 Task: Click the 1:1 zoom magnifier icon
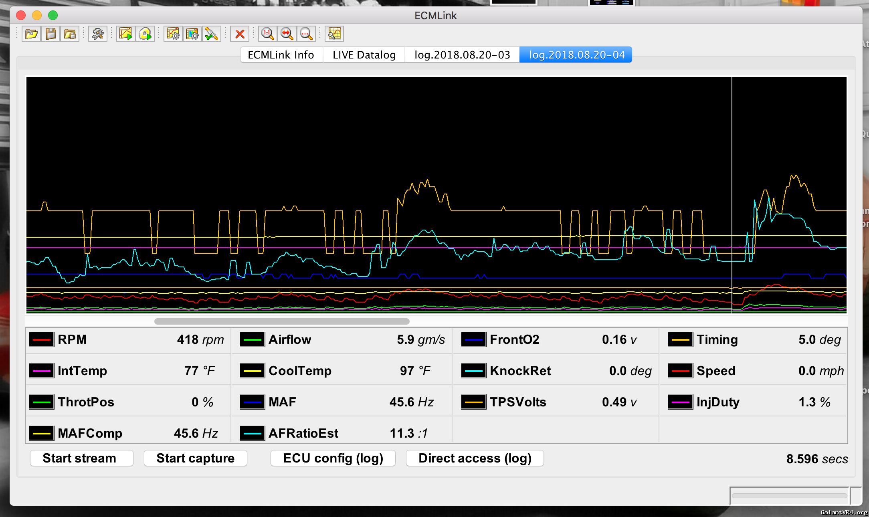(267, 34)
